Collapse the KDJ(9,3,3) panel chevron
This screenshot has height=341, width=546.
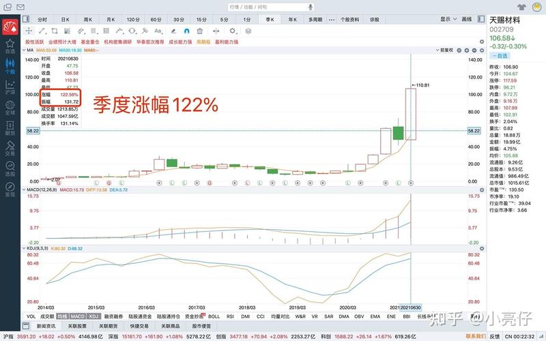click(24, 248)
